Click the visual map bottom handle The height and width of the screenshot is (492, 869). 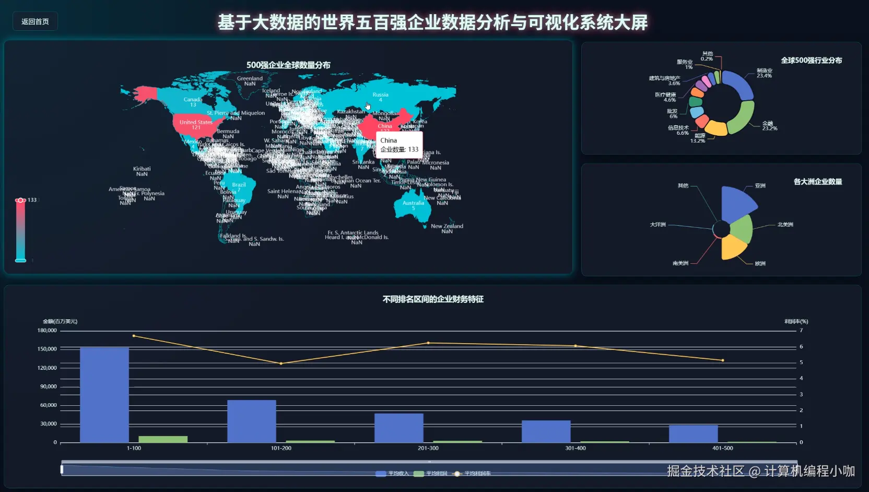pyautogui.click(x=20, y=260)
